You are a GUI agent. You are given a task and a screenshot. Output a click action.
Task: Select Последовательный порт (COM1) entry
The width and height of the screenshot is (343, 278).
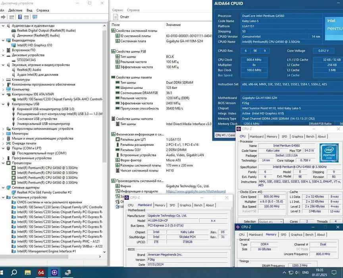pyautogui.click(x=42, y=153)
